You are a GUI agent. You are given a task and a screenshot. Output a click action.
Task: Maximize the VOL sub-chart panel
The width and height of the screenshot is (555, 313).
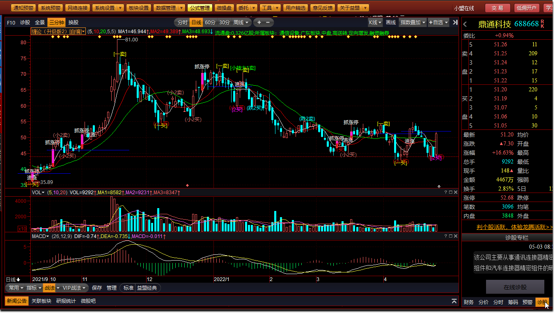pyautogui.click(x=451, y=192)
